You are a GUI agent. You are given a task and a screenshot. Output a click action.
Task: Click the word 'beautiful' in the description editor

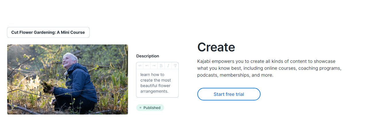[x=149, y=86]
